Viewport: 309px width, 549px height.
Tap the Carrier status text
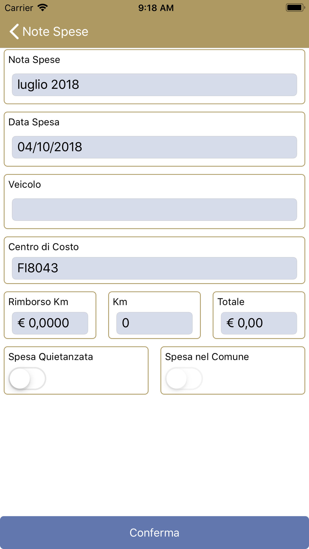coord(19,8)
